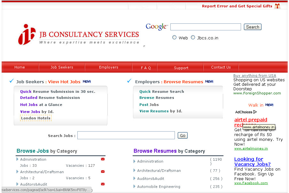The width and height of the screenshot is (289, 193).
Task: Click the envelope icon for Auditors&Audit jobs
Action: pos(103,184)
